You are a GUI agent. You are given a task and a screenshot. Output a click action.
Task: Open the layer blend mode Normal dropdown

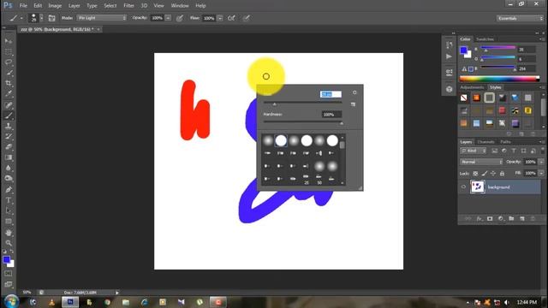pyautogui.click(x=481, y=162)
